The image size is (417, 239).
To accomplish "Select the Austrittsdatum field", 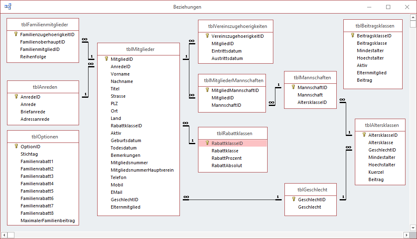I will 227,58.
